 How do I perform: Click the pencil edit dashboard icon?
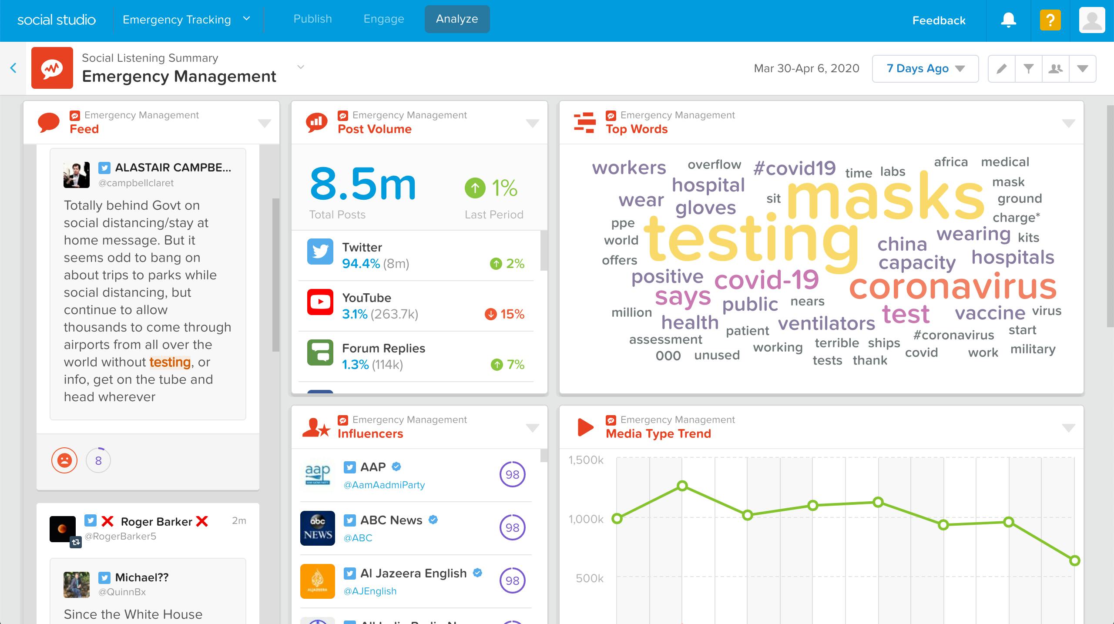[1002, 69]
